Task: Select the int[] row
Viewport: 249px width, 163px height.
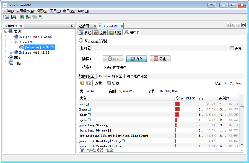Action: click(x=159, y=104)
